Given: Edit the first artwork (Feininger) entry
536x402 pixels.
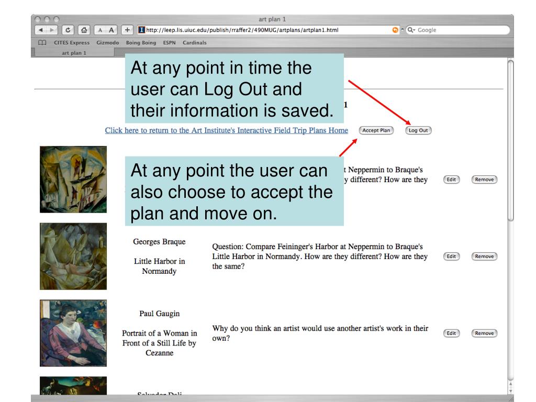Looking at the screenshot, I should [x=451, y=180].
